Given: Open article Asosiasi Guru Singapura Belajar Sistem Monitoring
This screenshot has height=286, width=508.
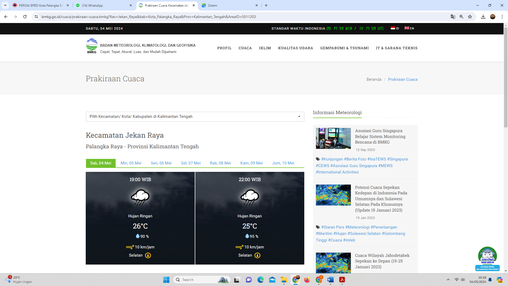Looking at the screenshot, I should click(x=380, y=136).
